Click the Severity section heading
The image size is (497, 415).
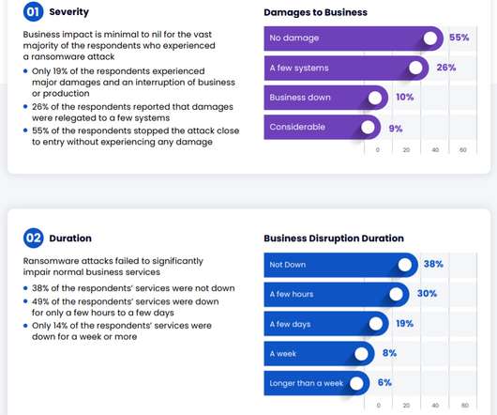click(x=69, y=12)
